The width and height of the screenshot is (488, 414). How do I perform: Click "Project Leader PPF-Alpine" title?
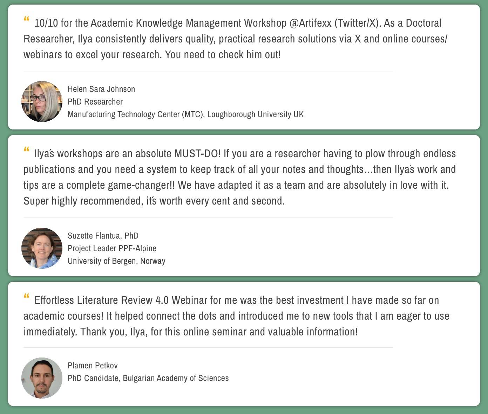pos(112,248)
